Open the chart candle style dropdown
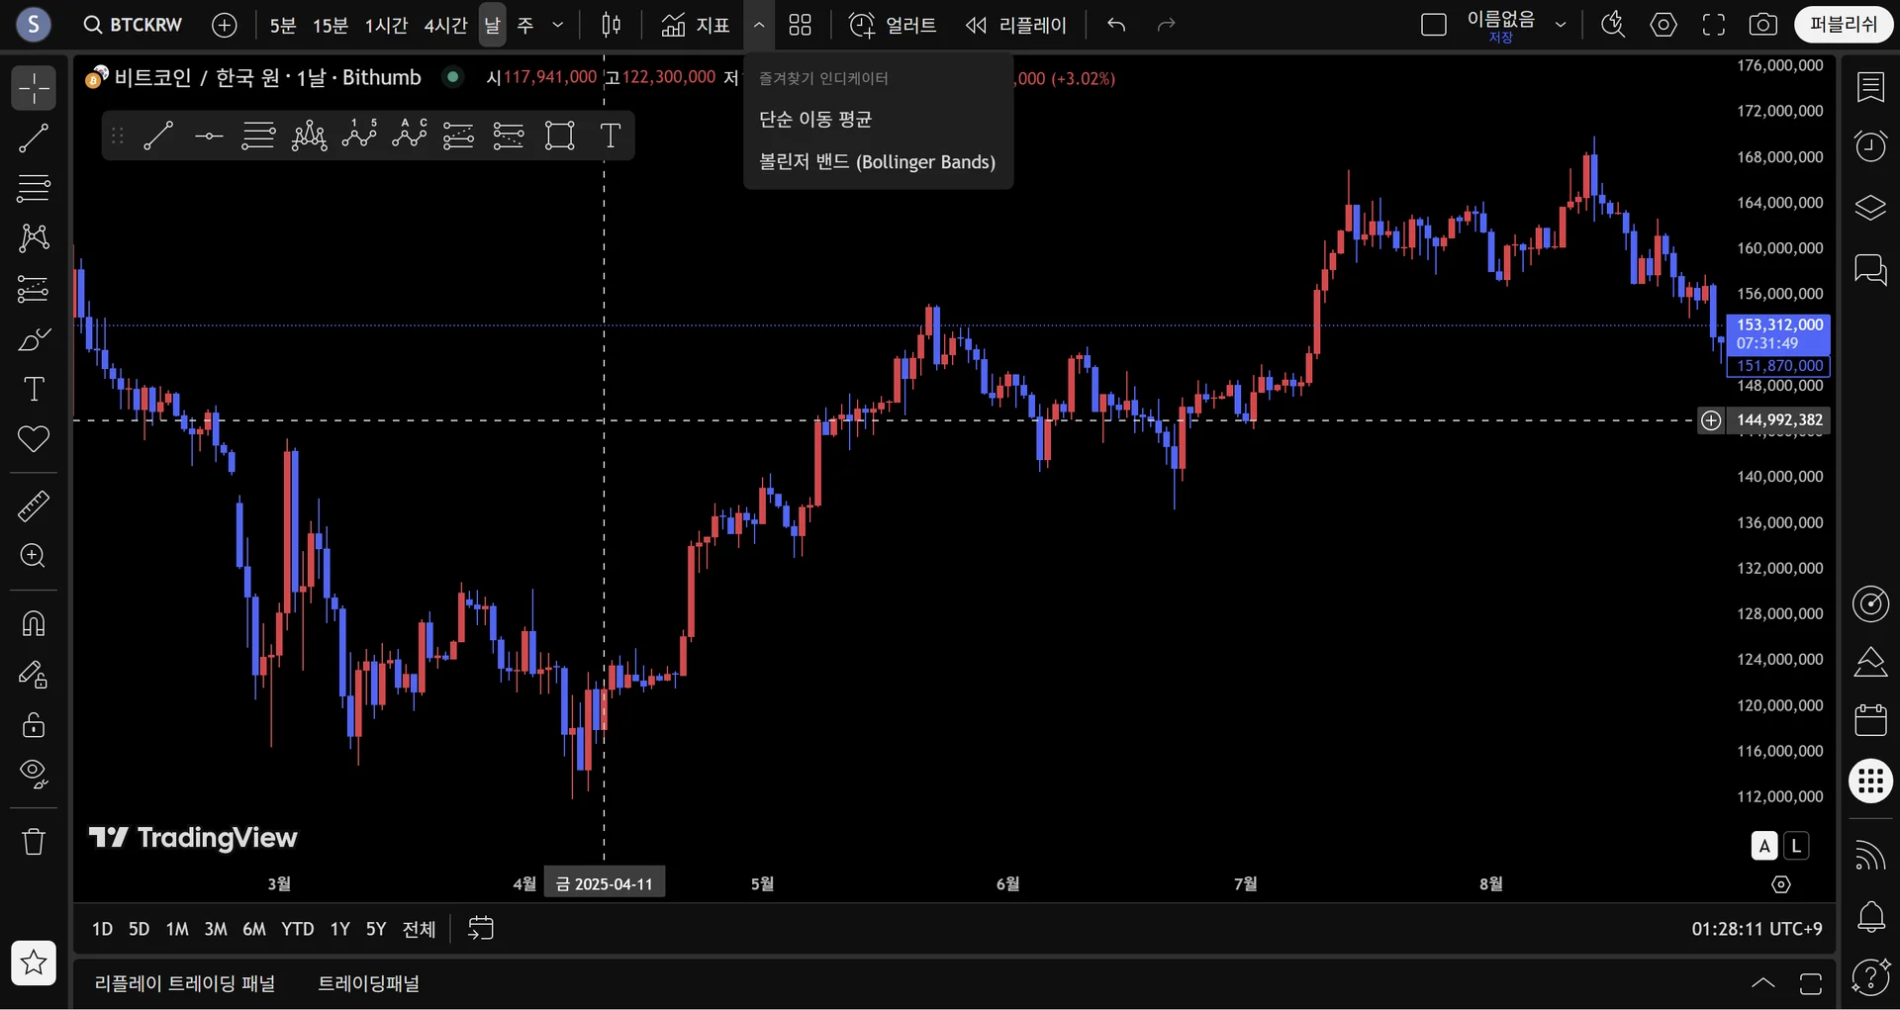 coord(611,25)
